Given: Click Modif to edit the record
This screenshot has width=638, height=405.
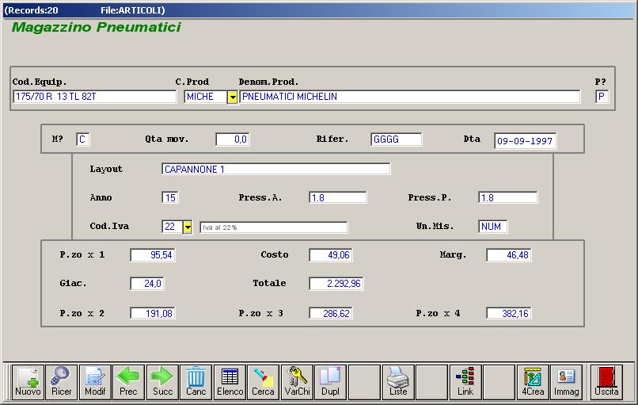Looking at the screenshot, I should pyautogui.click(x=95, y=381).
